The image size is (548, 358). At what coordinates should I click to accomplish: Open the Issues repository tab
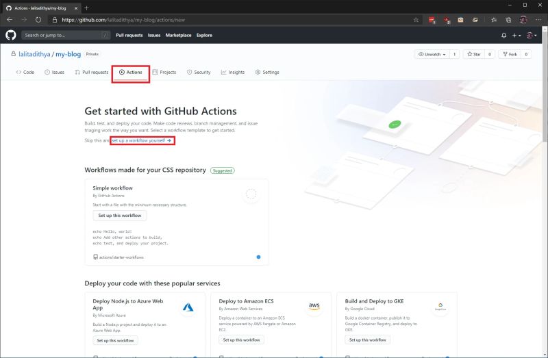55,73
